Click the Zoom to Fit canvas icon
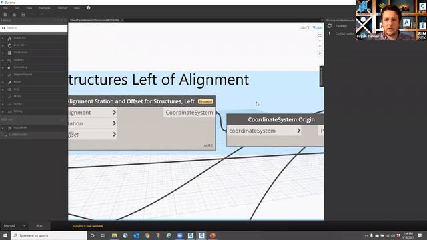This screenshot has height=240, width=427. pos(320,35)
